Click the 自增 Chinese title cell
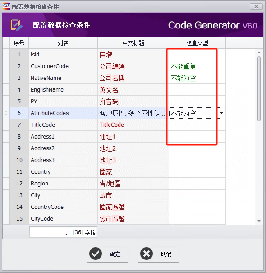The height and width of the screenshot is (273, 266). click(133, 55)
